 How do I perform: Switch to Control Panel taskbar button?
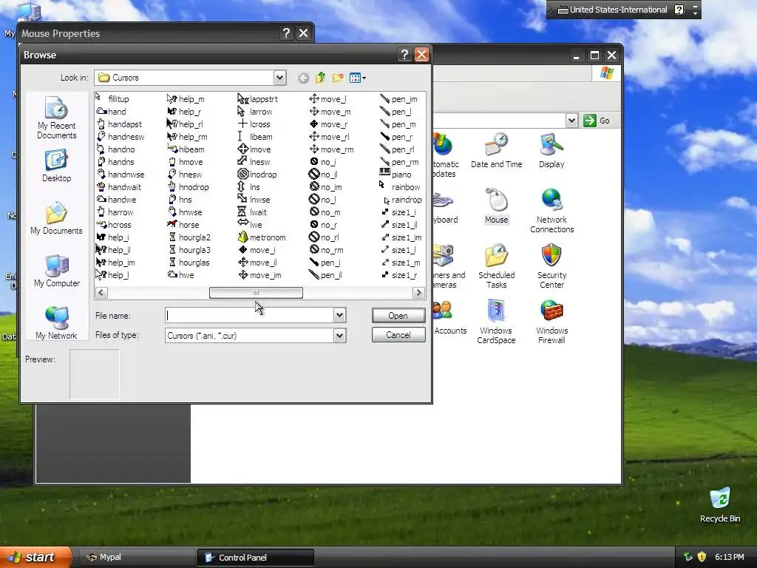[256, 558]
